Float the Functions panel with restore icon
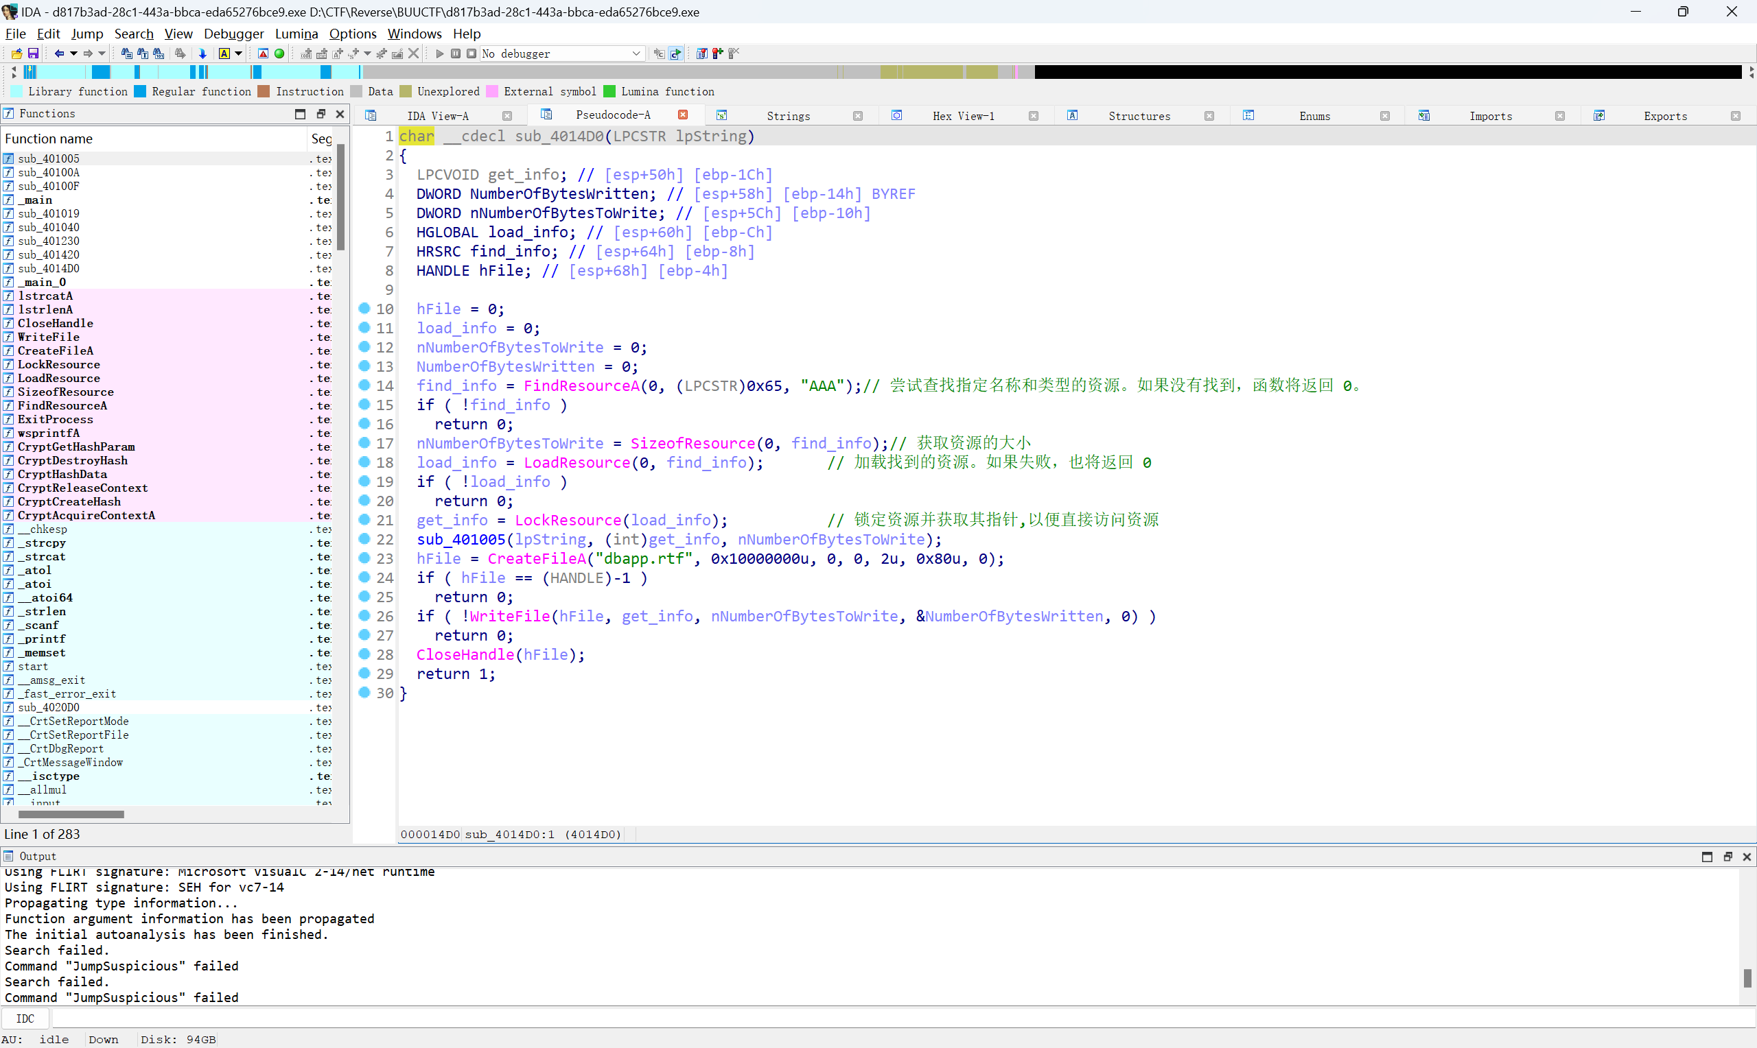Viewport: 1757px width, 1048px height. [321, 114]
